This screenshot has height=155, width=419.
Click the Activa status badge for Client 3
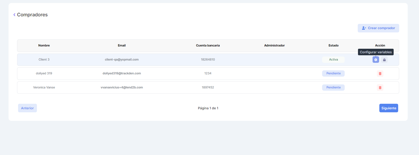pos(333,60)
